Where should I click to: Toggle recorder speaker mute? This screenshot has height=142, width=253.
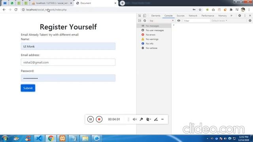(x=135, y=119)
